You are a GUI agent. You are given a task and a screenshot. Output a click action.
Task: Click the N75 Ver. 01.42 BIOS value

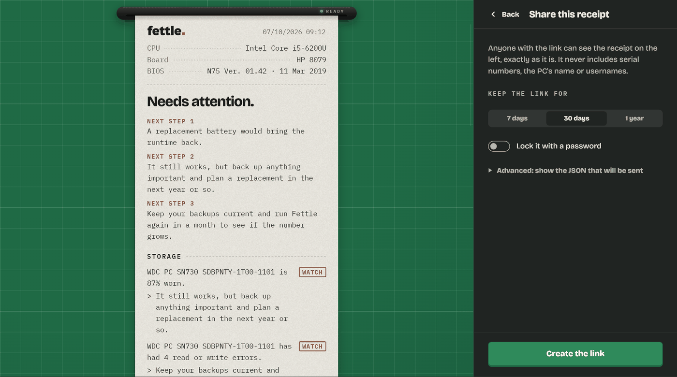[x=266, y=71]
